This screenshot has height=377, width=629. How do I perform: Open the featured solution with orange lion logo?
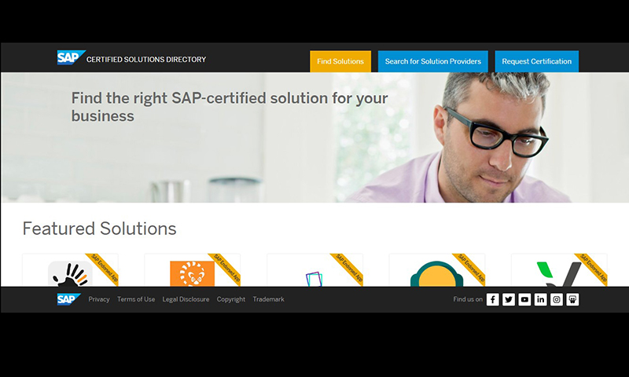[192, 270]
